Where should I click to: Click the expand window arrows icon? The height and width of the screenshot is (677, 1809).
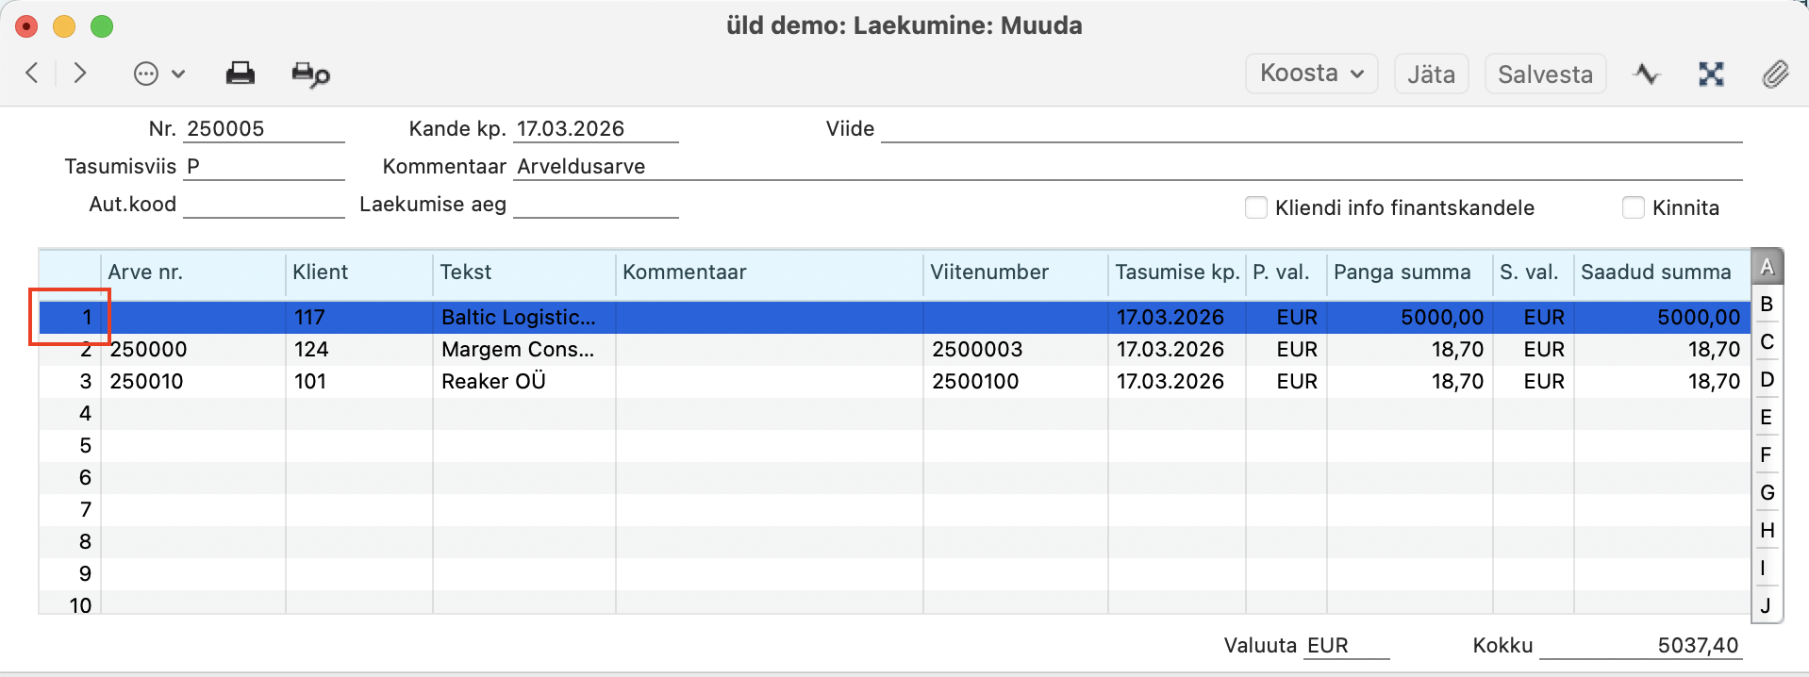pos(1711,74)
